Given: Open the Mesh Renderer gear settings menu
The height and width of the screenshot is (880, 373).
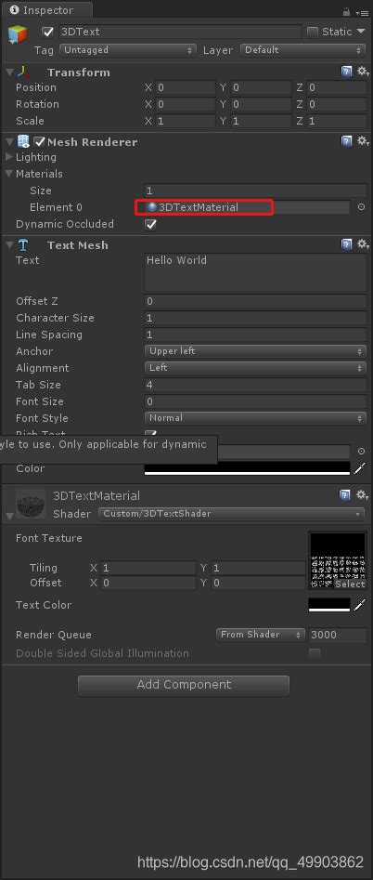Looking at the screenshot, I should [x=363, y=141].
